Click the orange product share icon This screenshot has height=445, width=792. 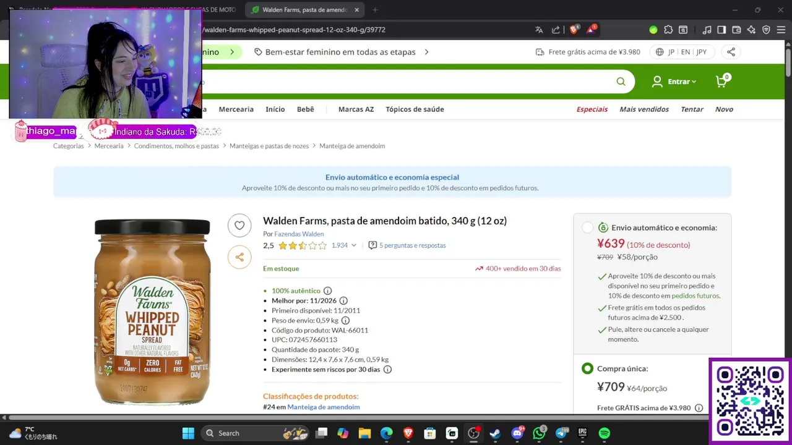tap(239, 257)
